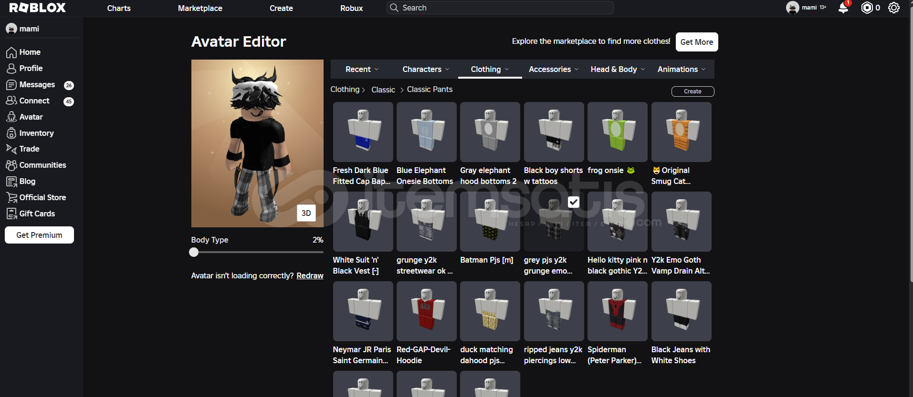Screen dimensions: 913x397
Task: Select the frog onsie pants
Action: (x=618, y=132)
